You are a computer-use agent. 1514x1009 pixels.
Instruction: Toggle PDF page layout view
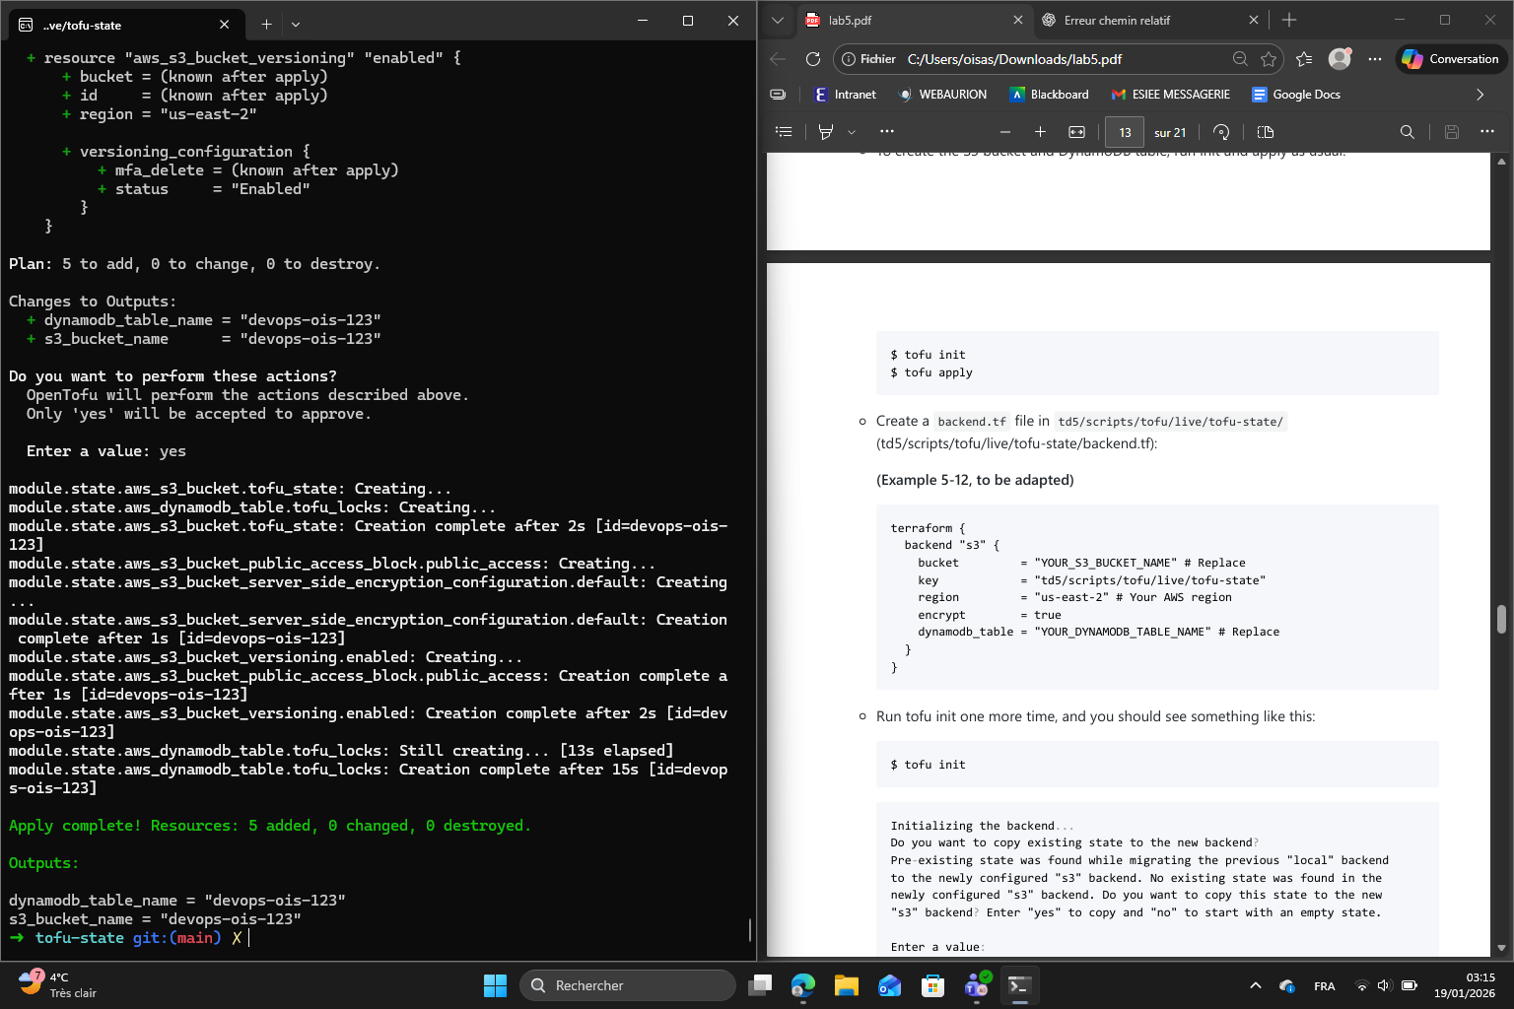tap(1266, 132)
